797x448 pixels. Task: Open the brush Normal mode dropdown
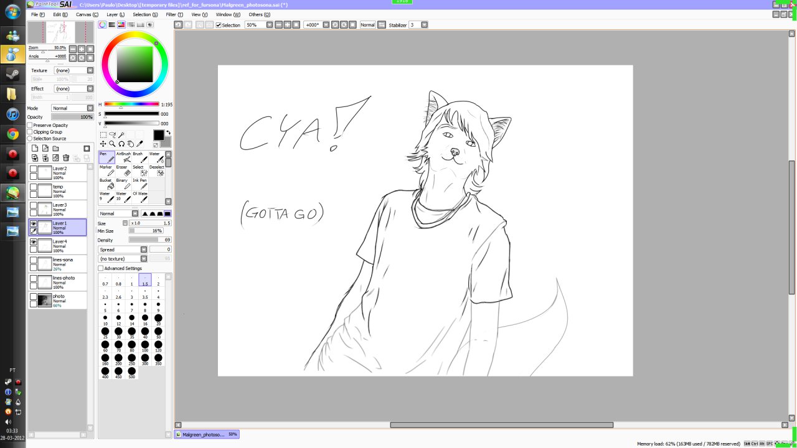click(118, 213)
